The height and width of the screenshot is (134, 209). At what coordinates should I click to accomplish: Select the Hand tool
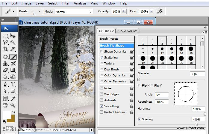(5, 105)
